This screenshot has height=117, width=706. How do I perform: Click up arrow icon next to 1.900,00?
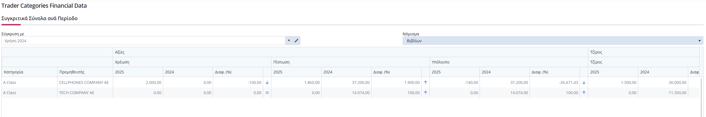425,83
